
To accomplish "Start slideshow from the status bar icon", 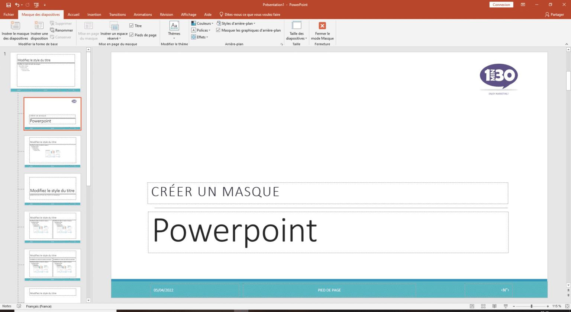I will click(x=506, y=306).
